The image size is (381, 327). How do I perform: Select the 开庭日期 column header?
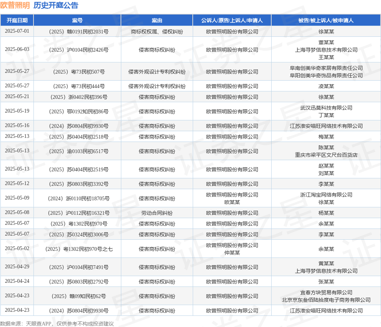[17, 20]
